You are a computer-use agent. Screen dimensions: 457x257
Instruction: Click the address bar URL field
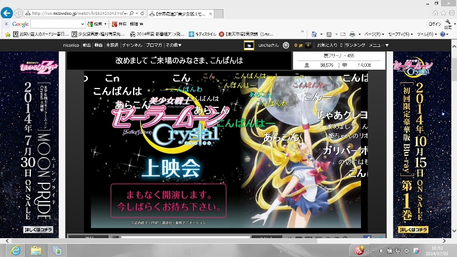(79, 13)
